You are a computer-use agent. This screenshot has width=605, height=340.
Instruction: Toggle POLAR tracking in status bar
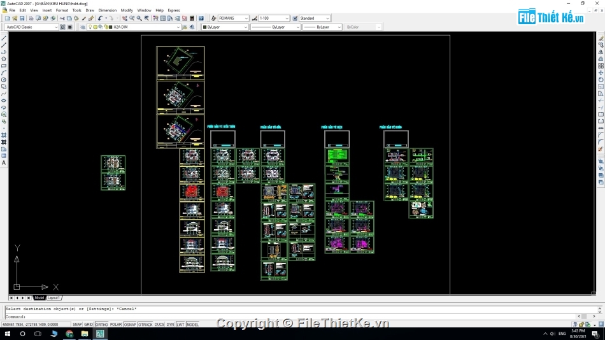pos(116,325)
